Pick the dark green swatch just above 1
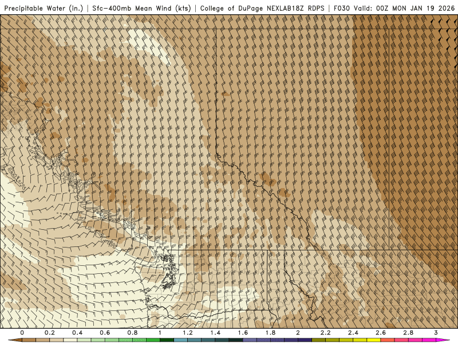This screenshot has width=458, height=343. click(167, 340)
